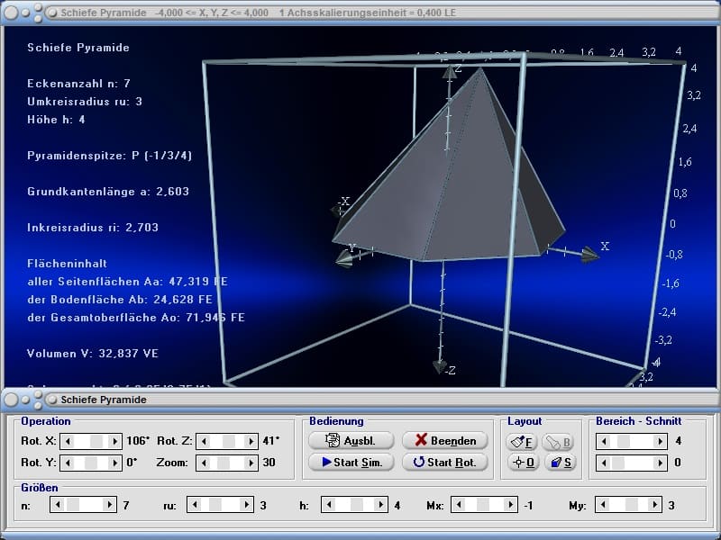The image size is (721, 540).
Task: Click the Layout S cube icon
Action: tap(561, 463)
